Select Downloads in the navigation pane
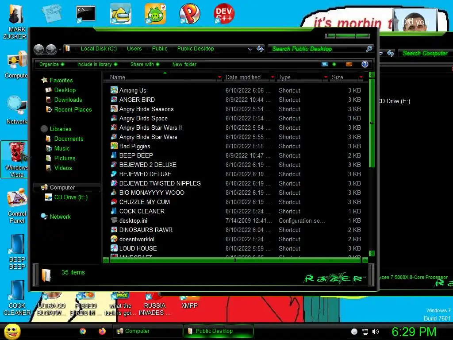453x340 pixels. 68,100
